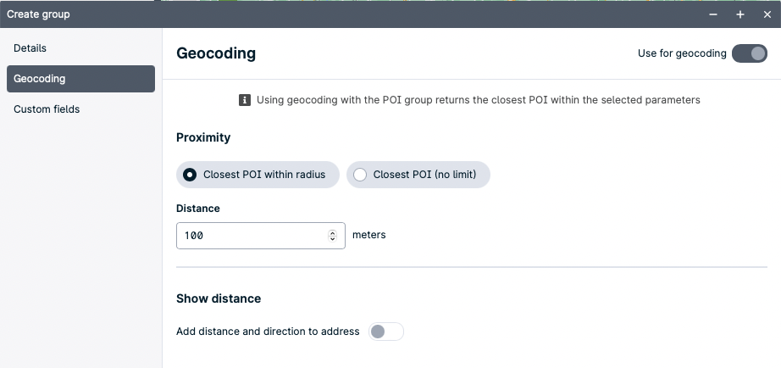Enable Add distance and direction to address
This screenshot has height=368, width=781.
tap(386, 332)
